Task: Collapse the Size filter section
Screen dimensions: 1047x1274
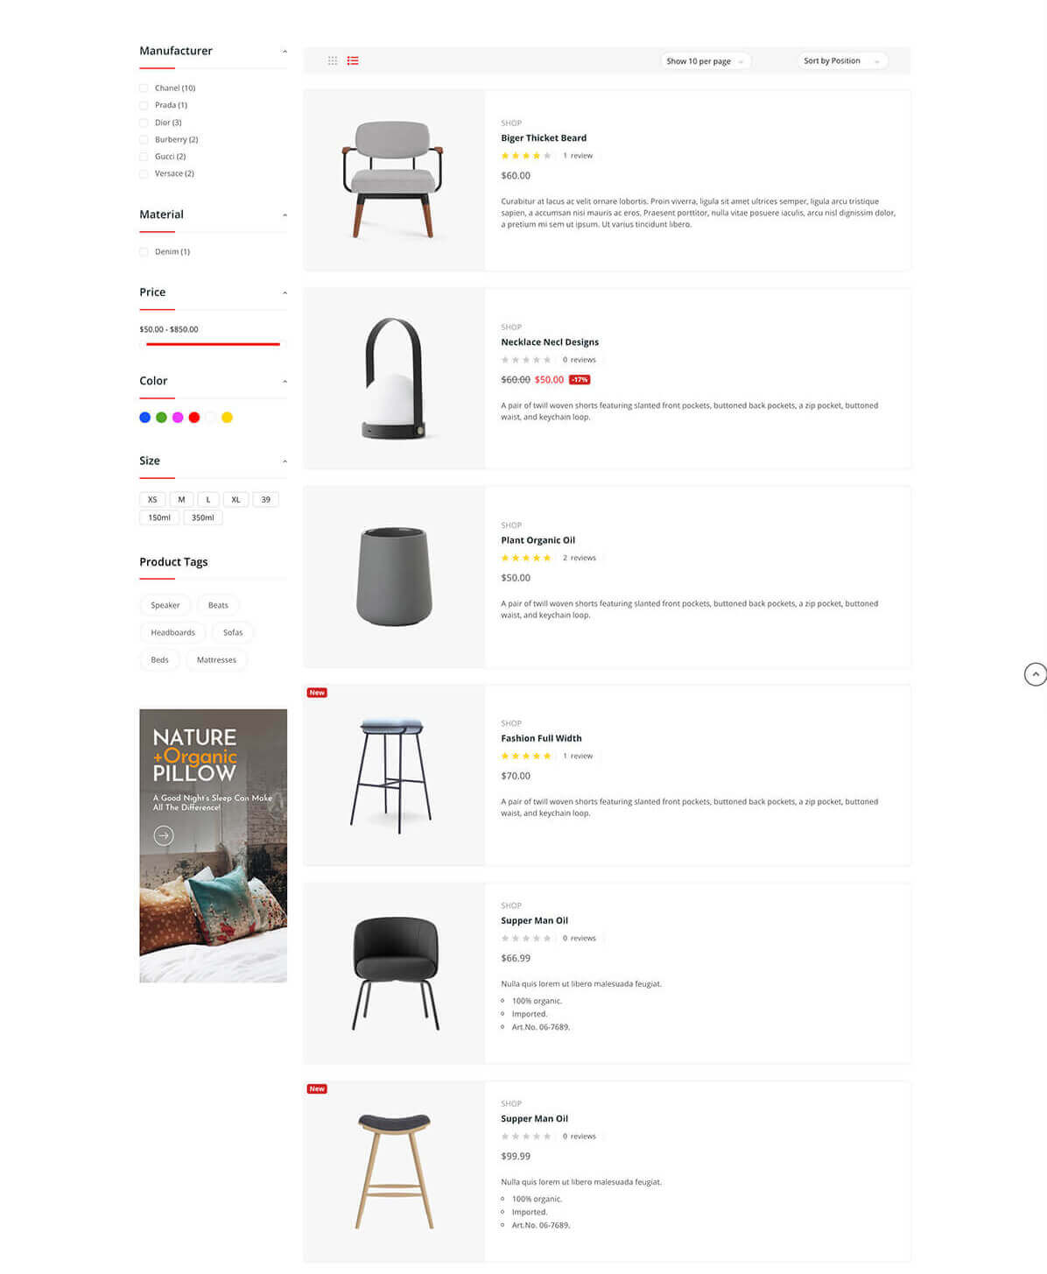Action: pyautogui.click(x=285, y=461)
